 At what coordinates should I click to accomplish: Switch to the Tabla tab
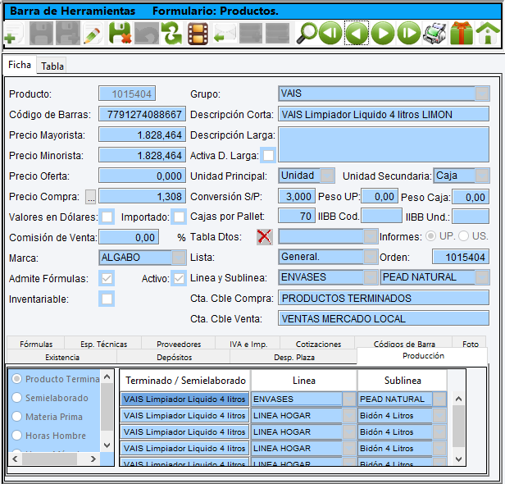pos(52,66)
